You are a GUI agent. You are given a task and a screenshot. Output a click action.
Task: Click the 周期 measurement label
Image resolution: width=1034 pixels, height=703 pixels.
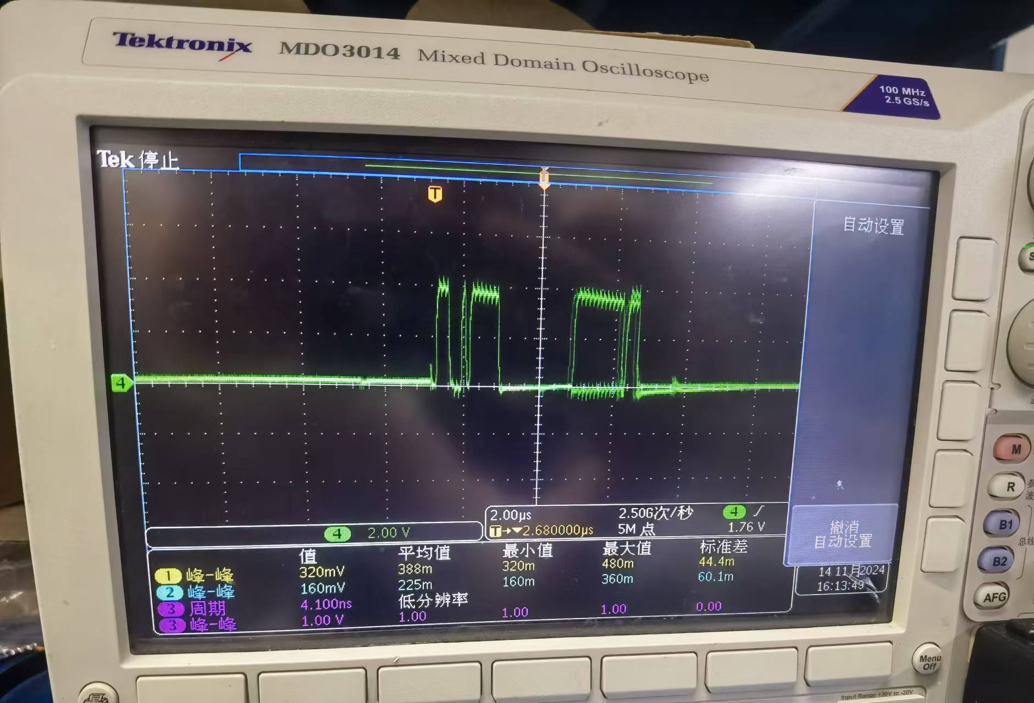208,609
